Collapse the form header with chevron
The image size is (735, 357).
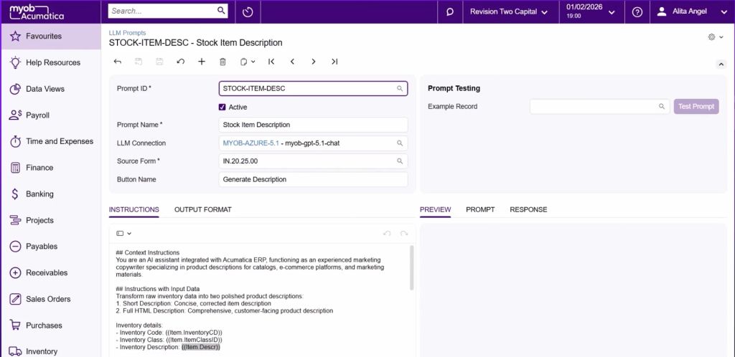[721, 64]
